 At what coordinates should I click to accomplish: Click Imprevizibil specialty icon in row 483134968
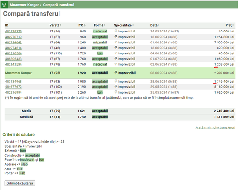pyautogui.click(x=116, y=81)
